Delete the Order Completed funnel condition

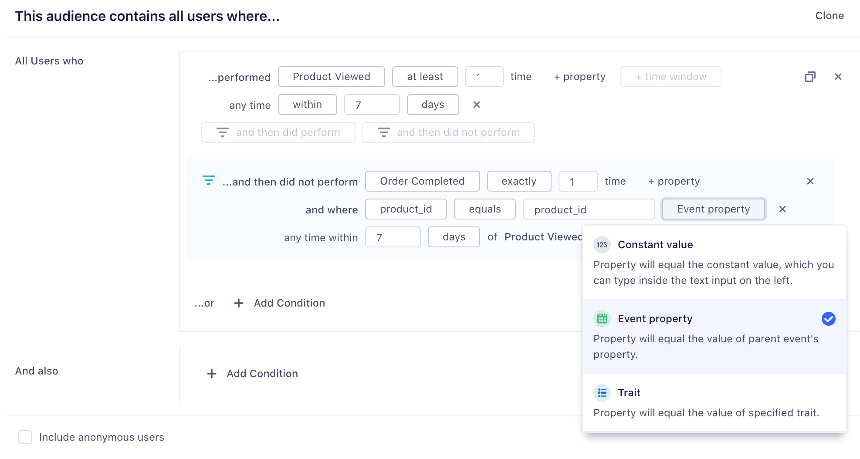pos(810,182)
